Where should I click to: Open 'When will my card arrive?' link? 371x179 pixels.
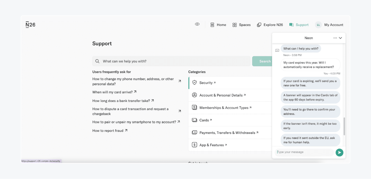click(x=112, y=92)
